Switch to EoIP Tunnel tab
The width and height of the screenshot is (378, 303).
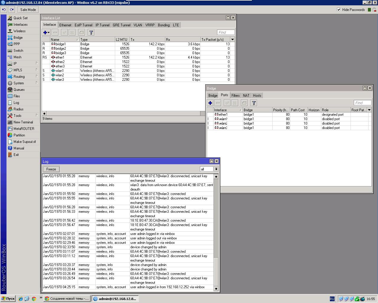pos(84,25)
